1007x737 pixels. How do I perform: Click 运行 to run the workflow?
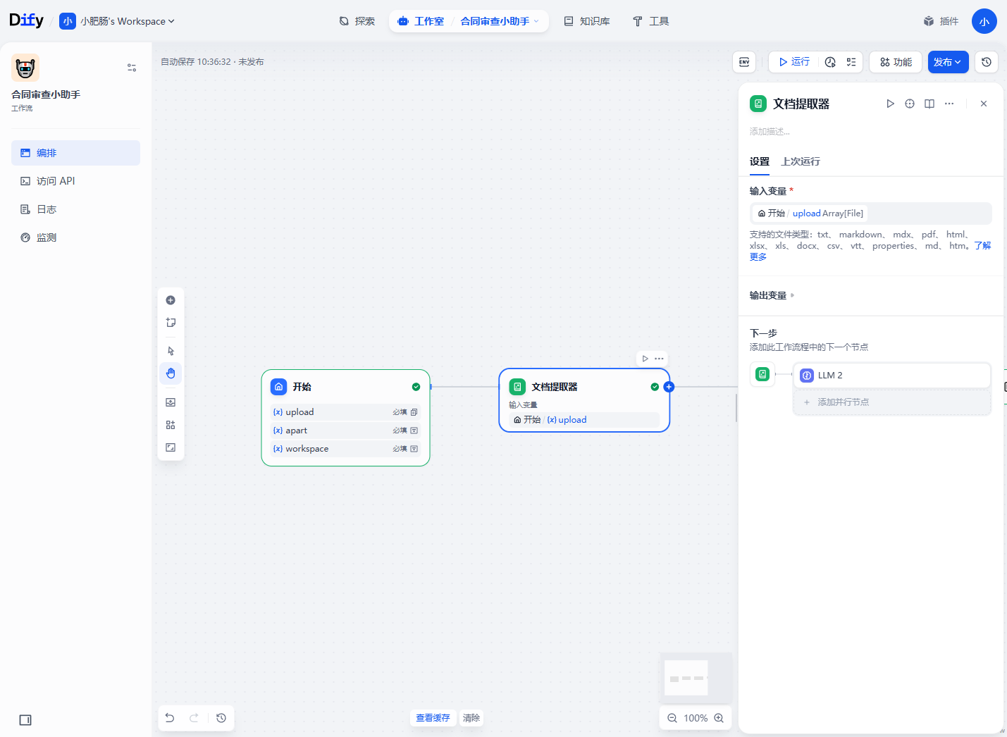[x=794, y=62]
